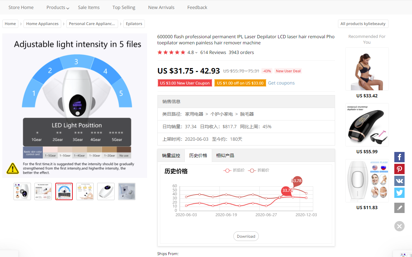The height and width of the screenshot is (257, 412).
Task: Select the video thumbnail with play icon
Action: coord(22,191)
